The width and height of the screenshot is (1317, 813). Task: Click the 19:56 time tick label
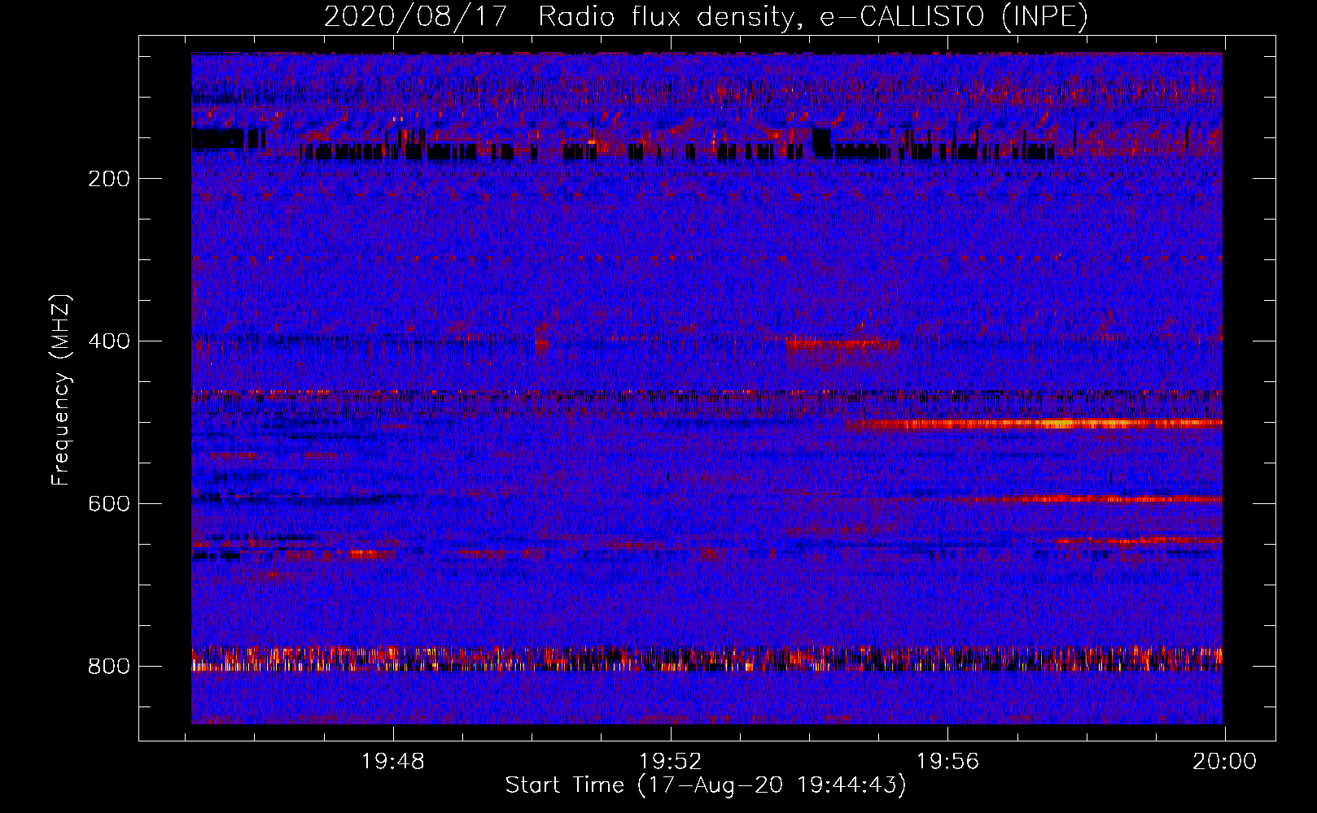pos(947,762)
